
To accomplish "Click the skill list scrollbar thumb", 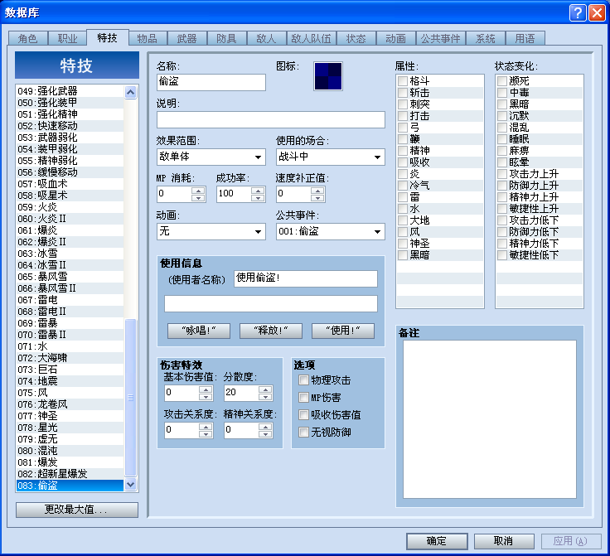I will click(x=131, y=398).
